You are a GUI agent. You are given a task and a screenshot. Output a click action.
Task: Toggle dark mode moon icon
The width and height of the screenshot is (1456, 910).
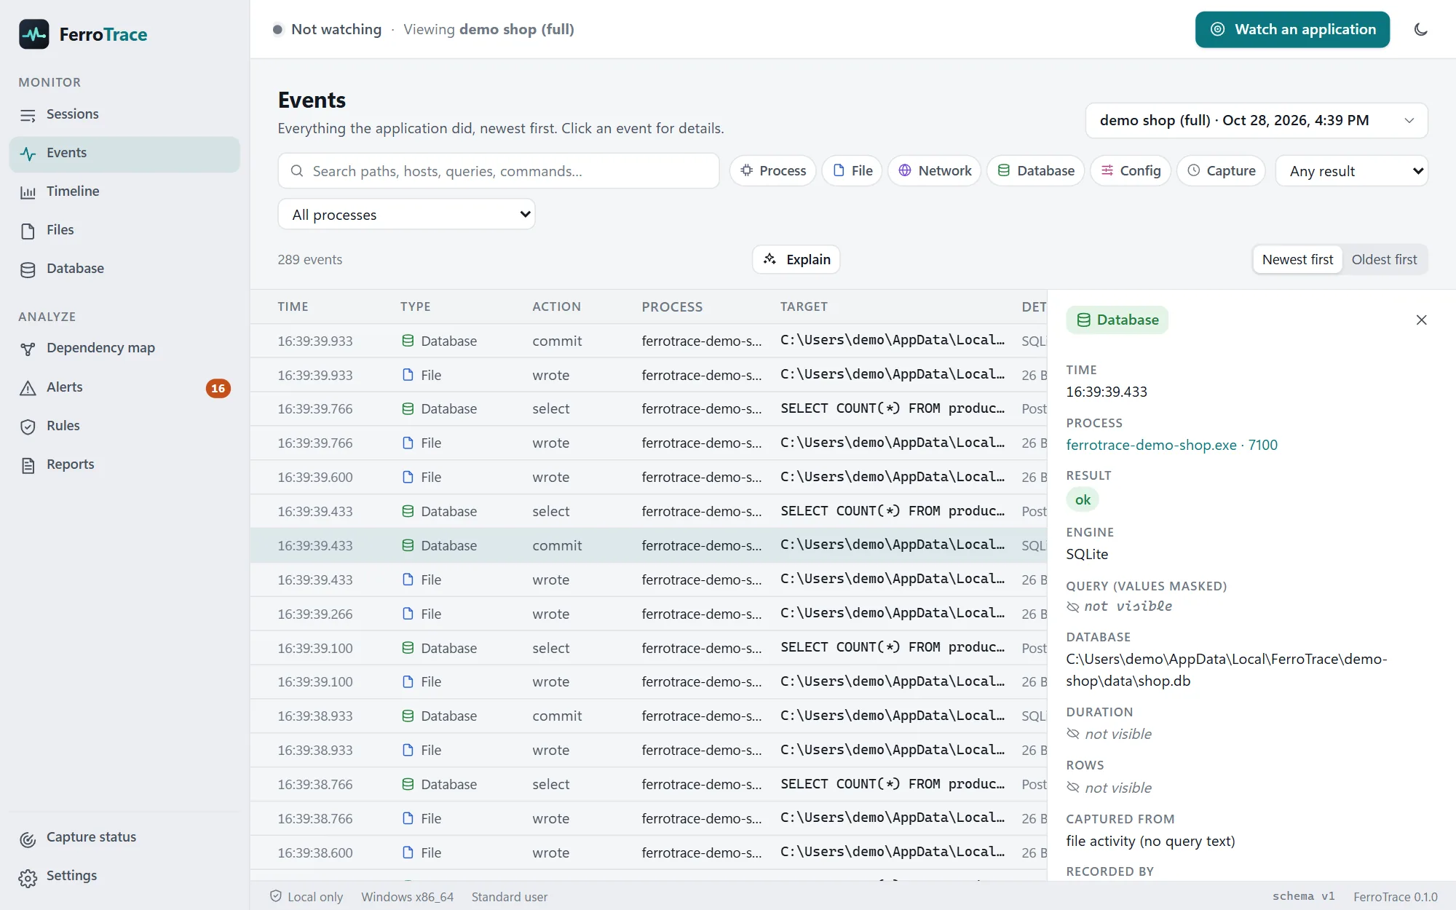(x=1420, y=29)
